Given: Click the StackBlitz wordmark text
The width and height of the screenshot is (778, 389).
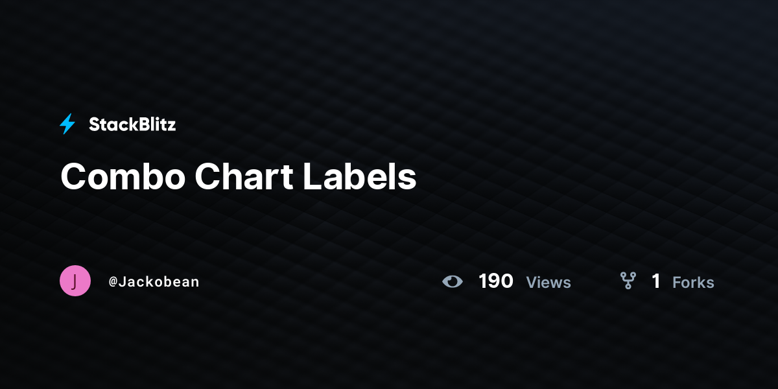Looking at the screenshot, I should (132, 124).
